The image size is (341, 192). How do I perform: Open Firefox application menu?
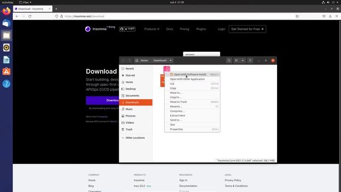point(337,17)
